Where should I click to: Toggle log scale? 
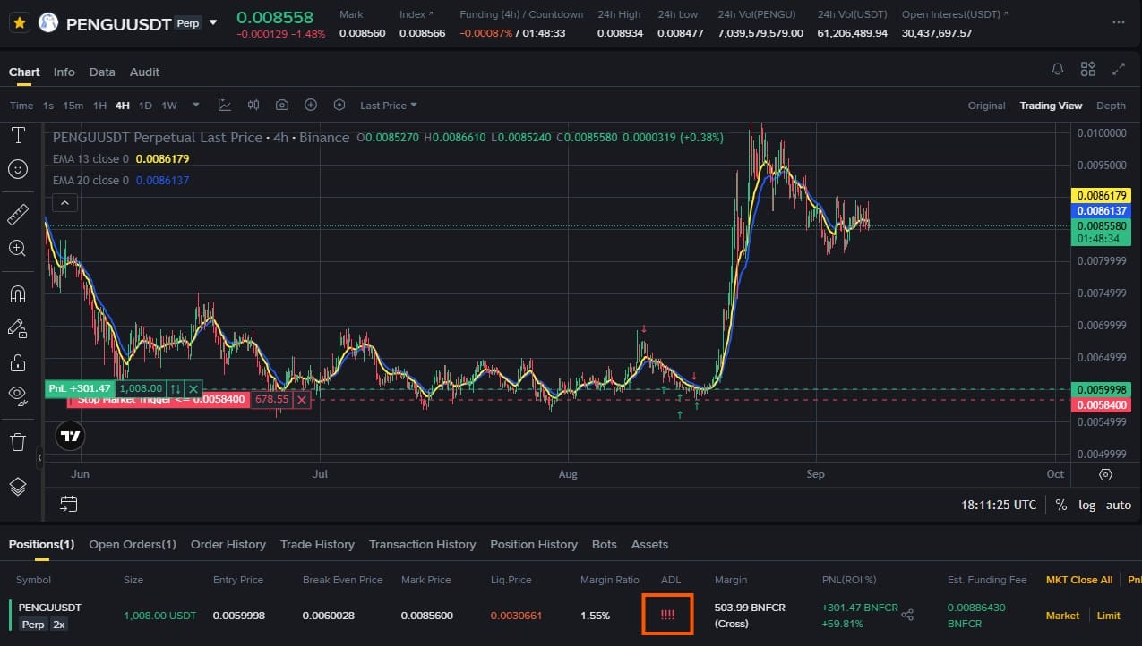point(1086,505)
